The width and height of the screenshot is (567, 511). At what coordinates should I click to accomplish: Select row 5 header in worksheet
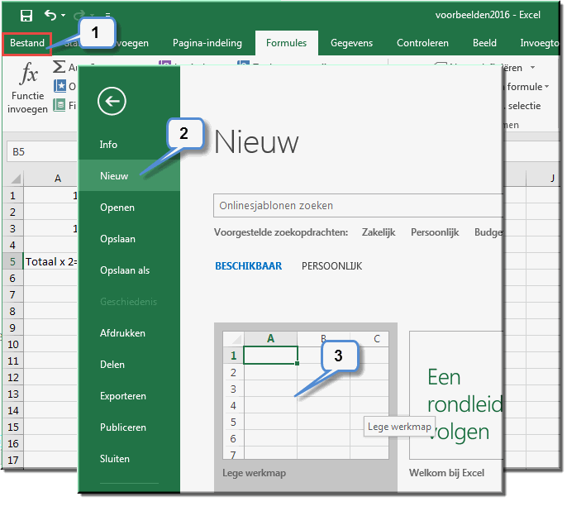(x=13, y=261)
